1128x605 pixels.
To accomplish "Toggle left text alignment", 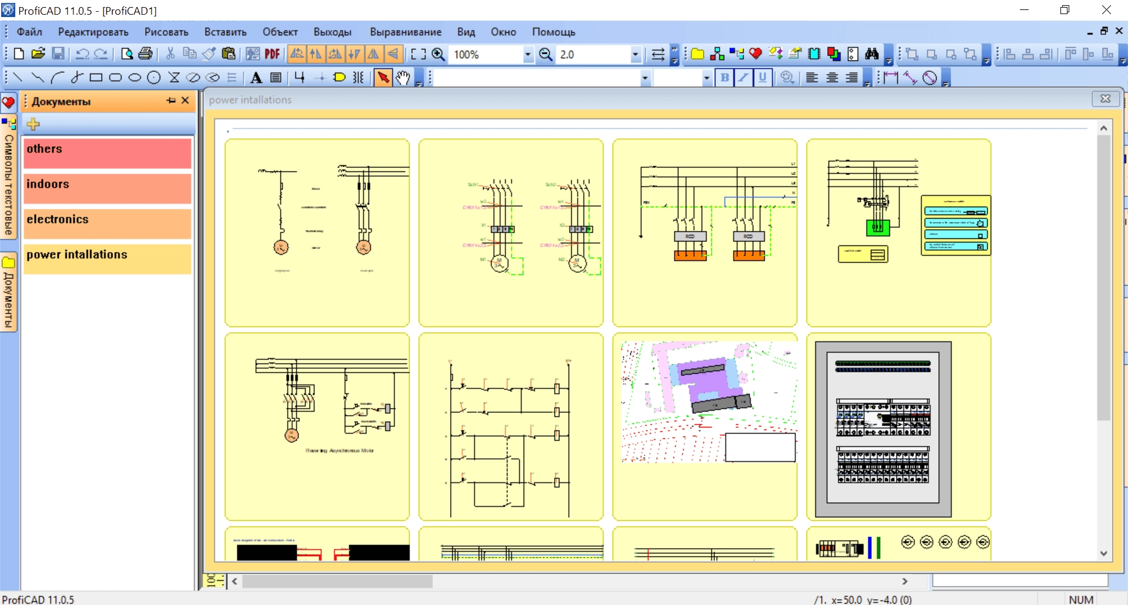I will pyautogui.click(x=812, y=78).
